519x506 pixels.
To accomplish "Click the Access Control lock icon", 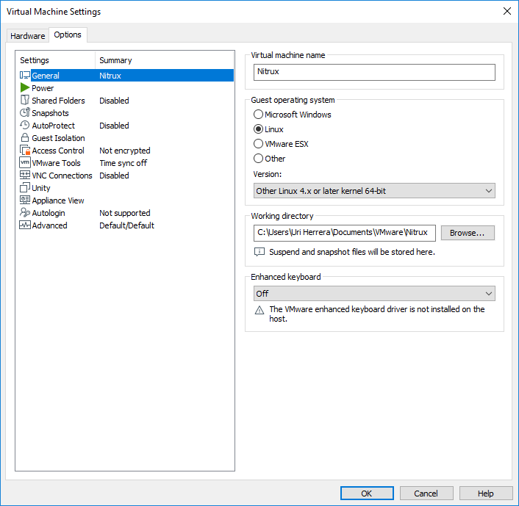I will point(25,150).
